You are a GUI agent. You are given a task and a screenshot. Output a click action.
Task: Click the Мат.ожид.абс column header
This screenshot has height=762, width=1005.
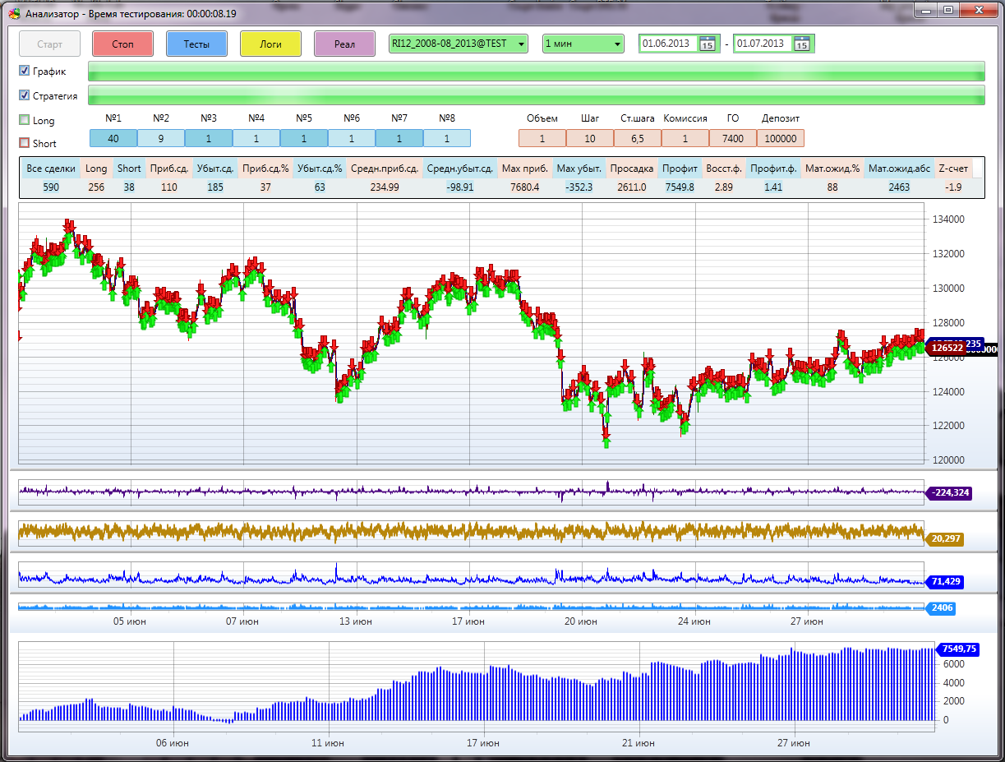click(x=900, y=169)
